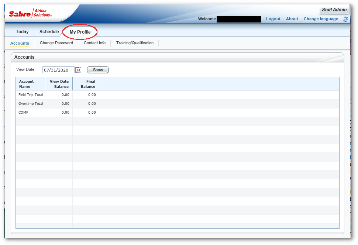Screen dimensions: 358x245
Task: Click the Final Balance column header
Action: point(86,84)
